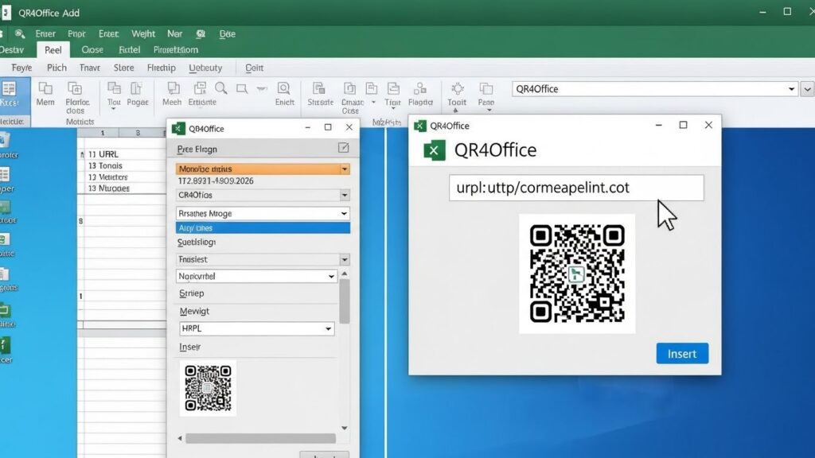815x458 pixels.
Task: Select the magnifier search icon in ribbon
Action: (220, 88)
